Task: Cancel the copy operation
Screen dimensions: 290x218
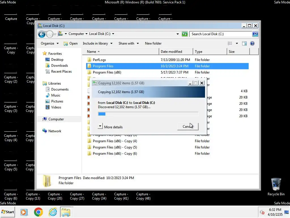Action: point(188,126)
